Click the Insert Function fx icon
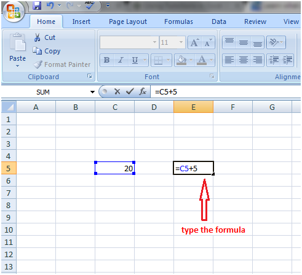302x275 pixels. [143, 91]
